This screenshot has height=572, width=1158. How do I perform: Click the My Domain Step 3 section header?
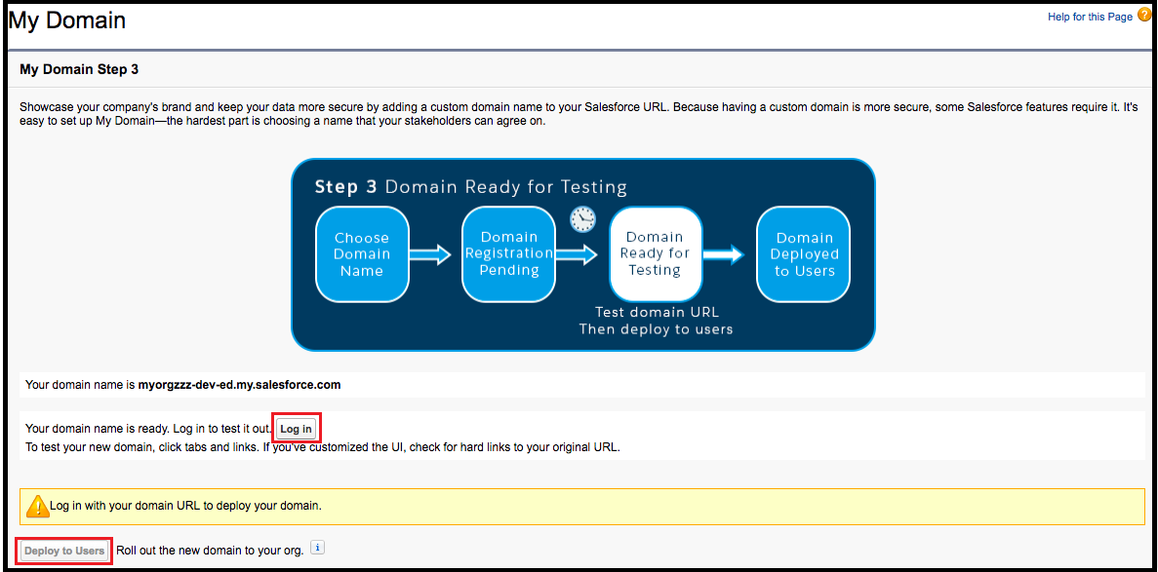(79, 69)
